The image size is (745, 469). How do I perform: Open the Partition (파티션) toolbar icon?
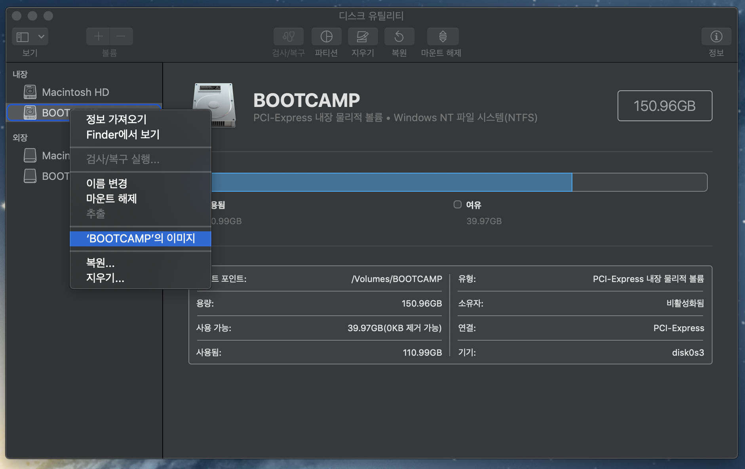[327, 36]
